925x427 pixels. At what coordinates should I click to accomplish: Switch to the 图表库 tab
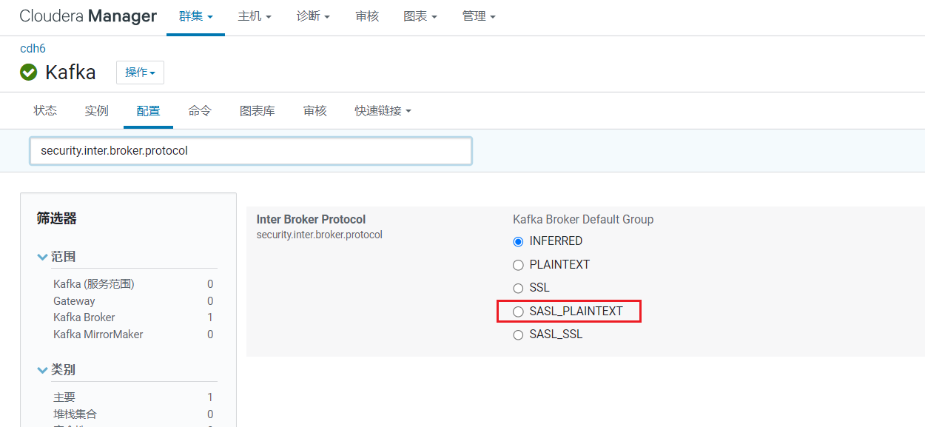point(258,111)
